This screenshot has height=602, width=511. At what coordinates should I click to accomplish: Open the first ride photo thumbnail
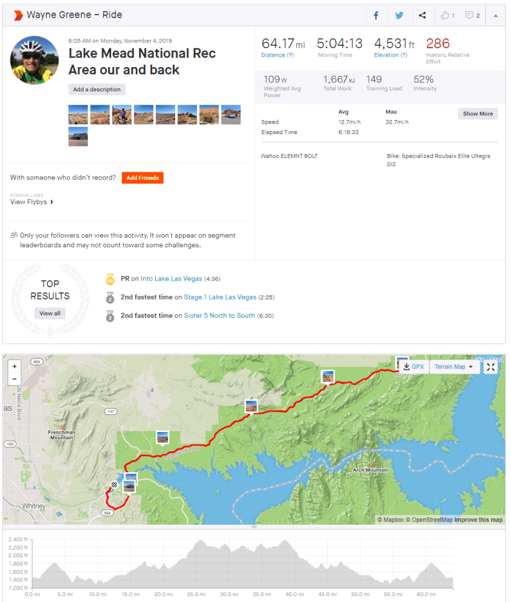[x=78, y=114]
